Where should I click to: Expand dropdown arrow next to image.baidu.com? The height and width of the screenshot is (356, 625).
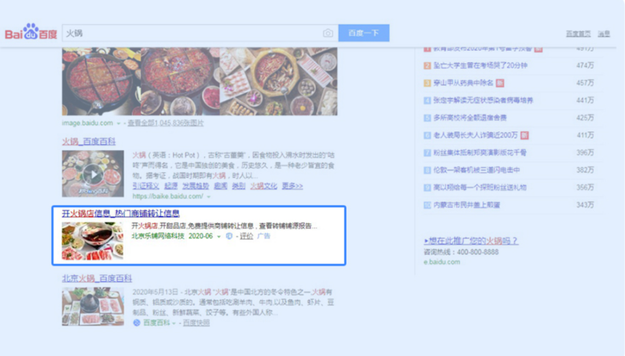[119, 123]
